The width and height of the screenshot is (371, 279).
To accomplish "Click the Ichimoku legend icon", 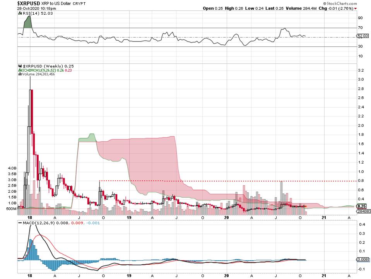I will point(20,70).
